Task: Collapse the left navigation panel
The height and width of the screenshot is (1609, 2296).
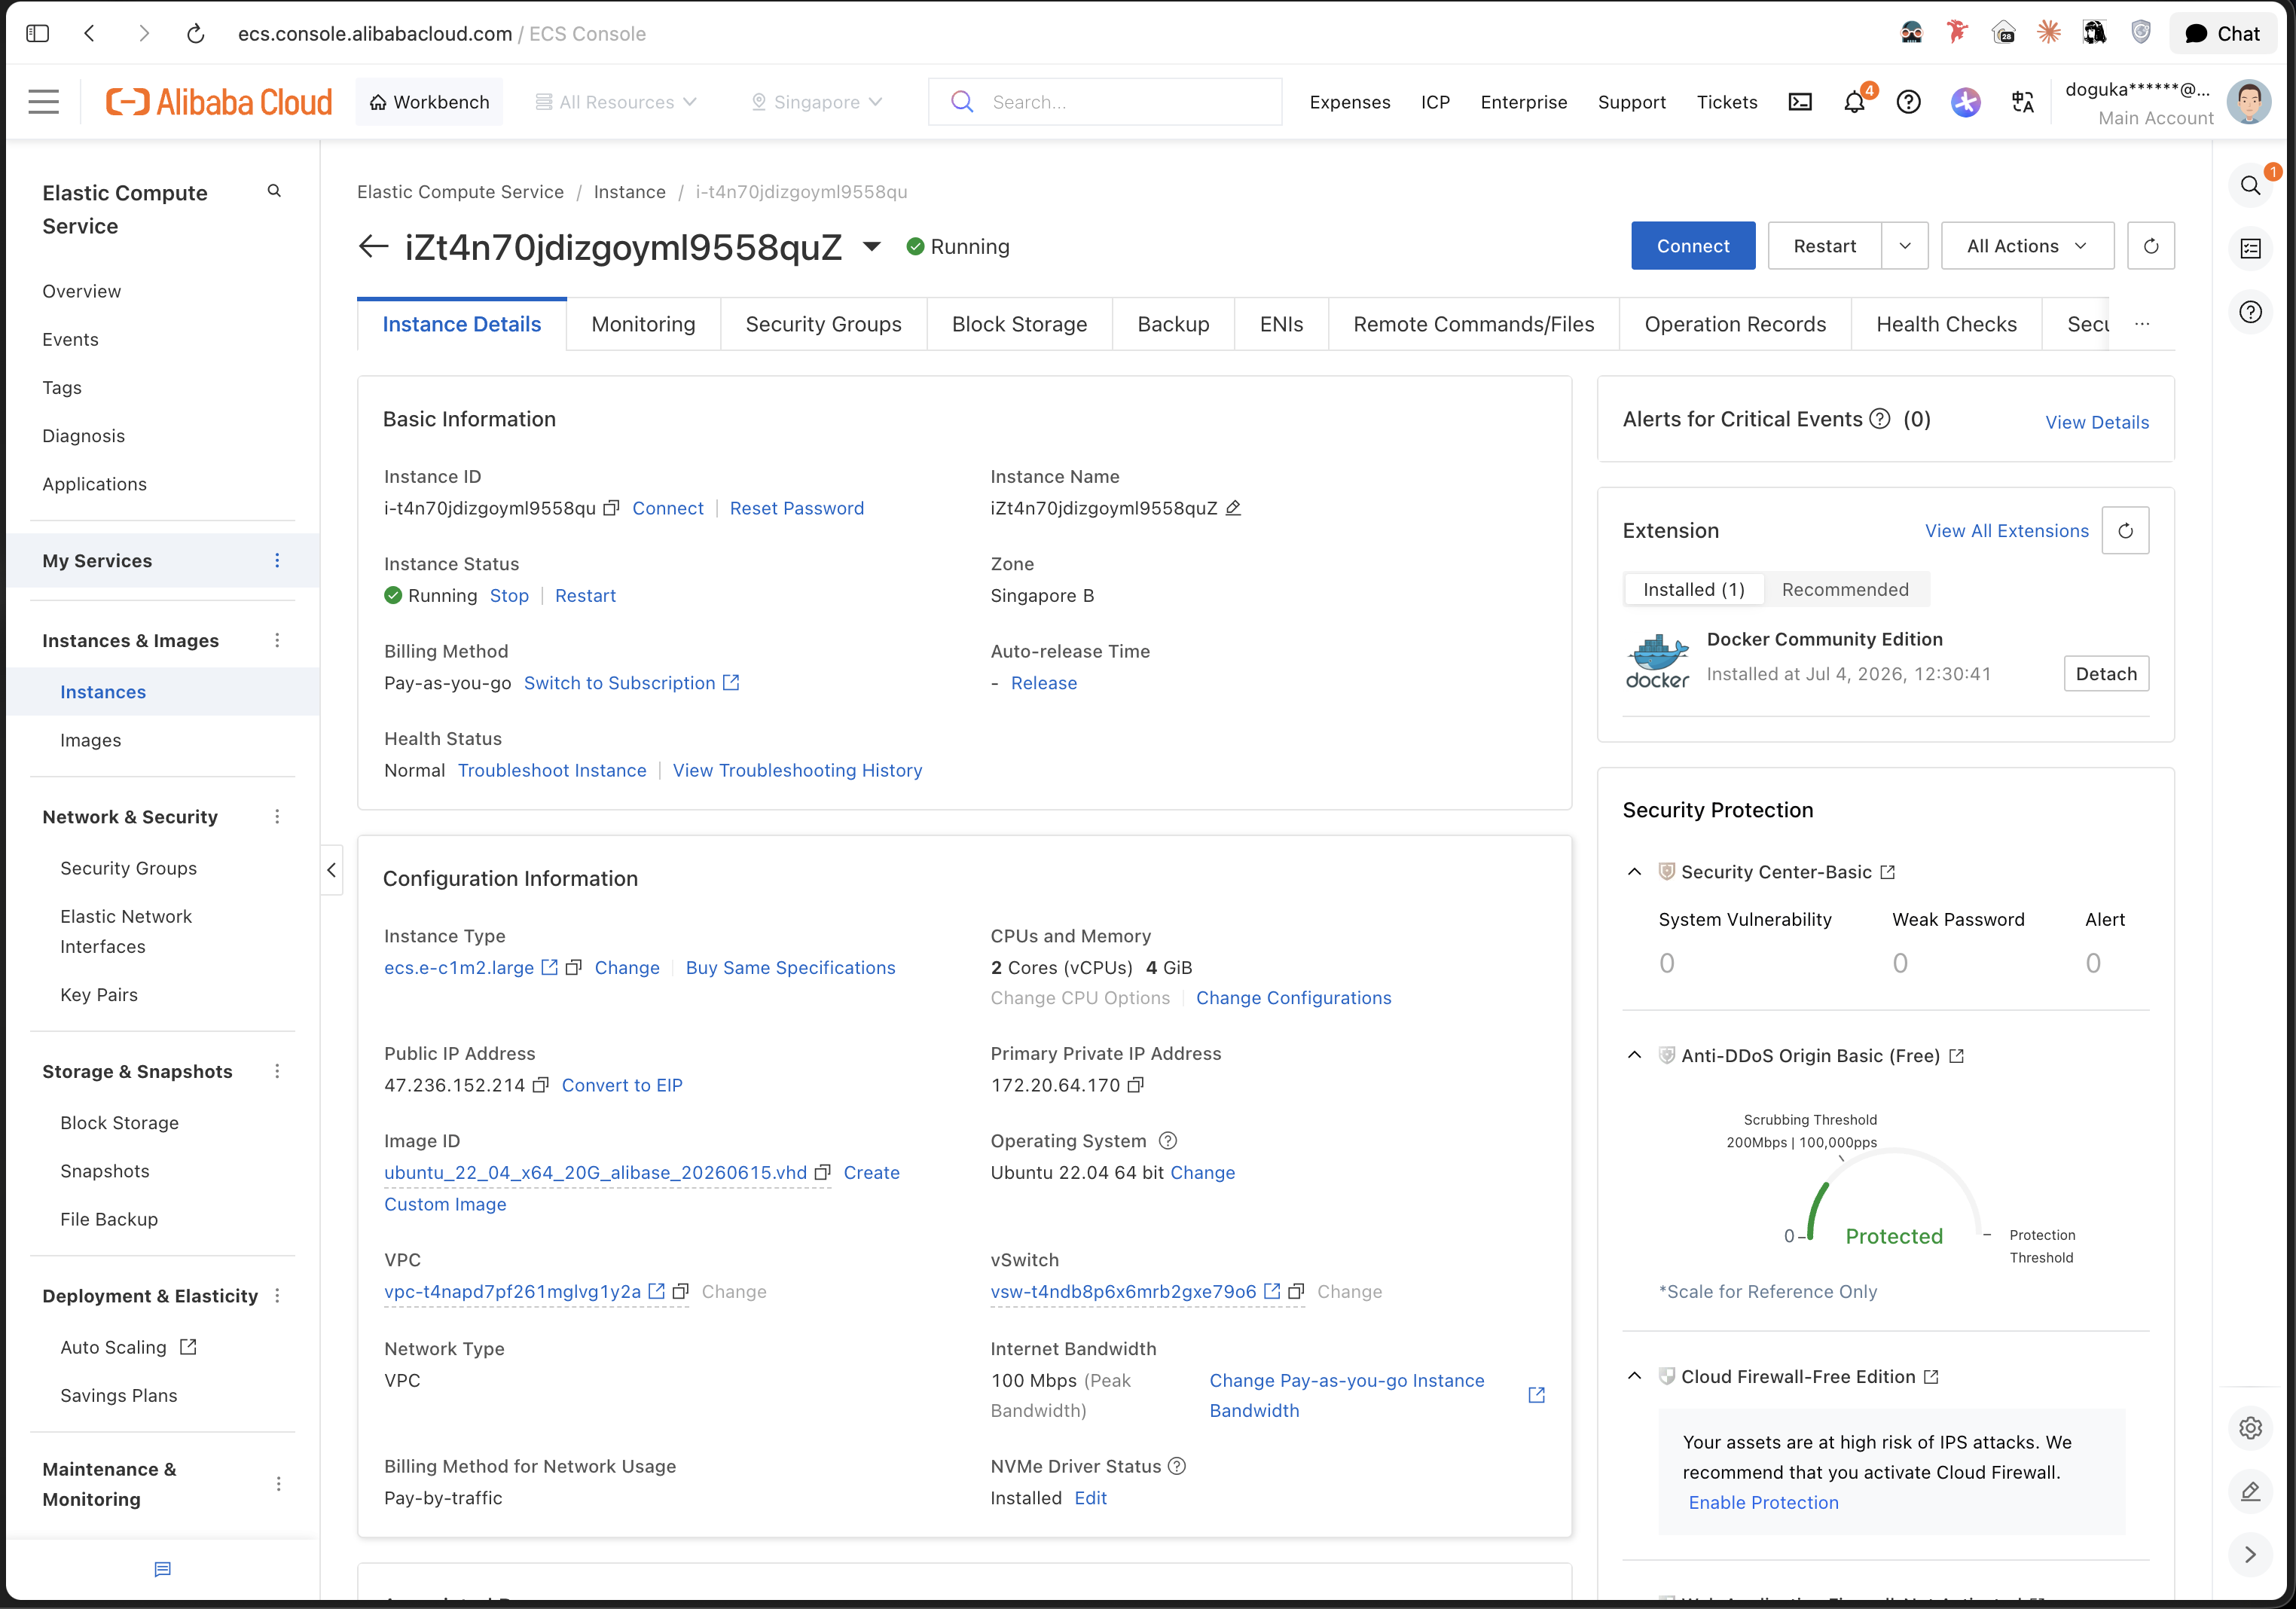Action: 332,870
